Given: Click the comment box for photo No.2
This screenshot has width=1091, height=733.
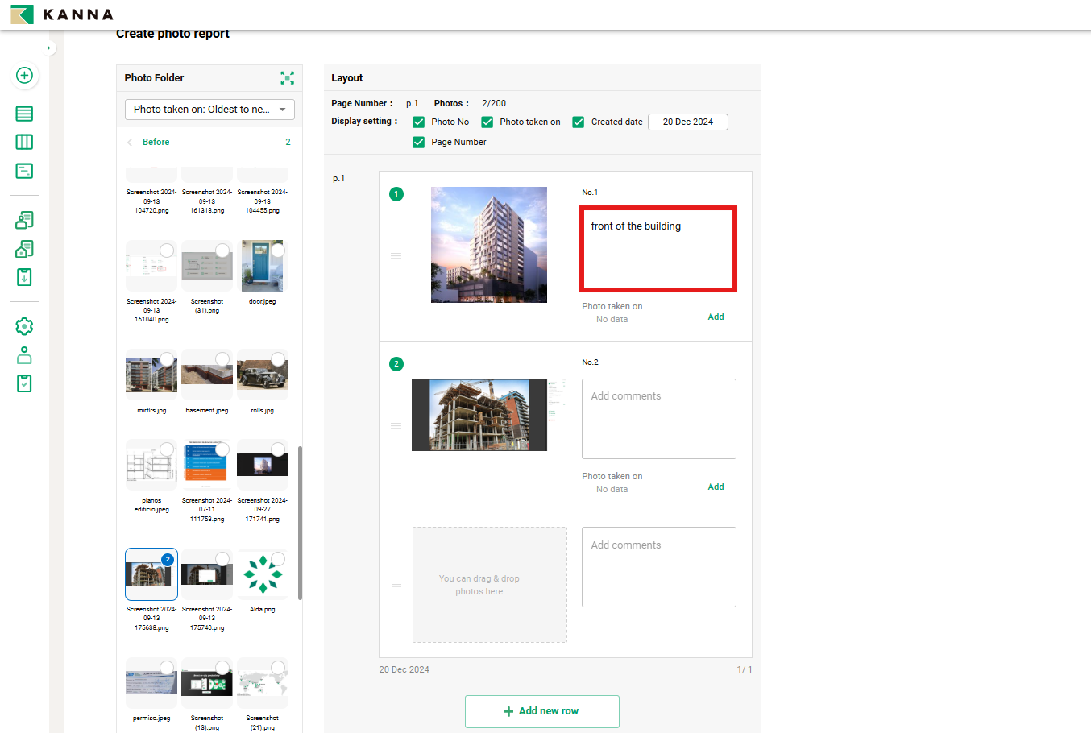Looking at the screenshot, I should [658, 419].
